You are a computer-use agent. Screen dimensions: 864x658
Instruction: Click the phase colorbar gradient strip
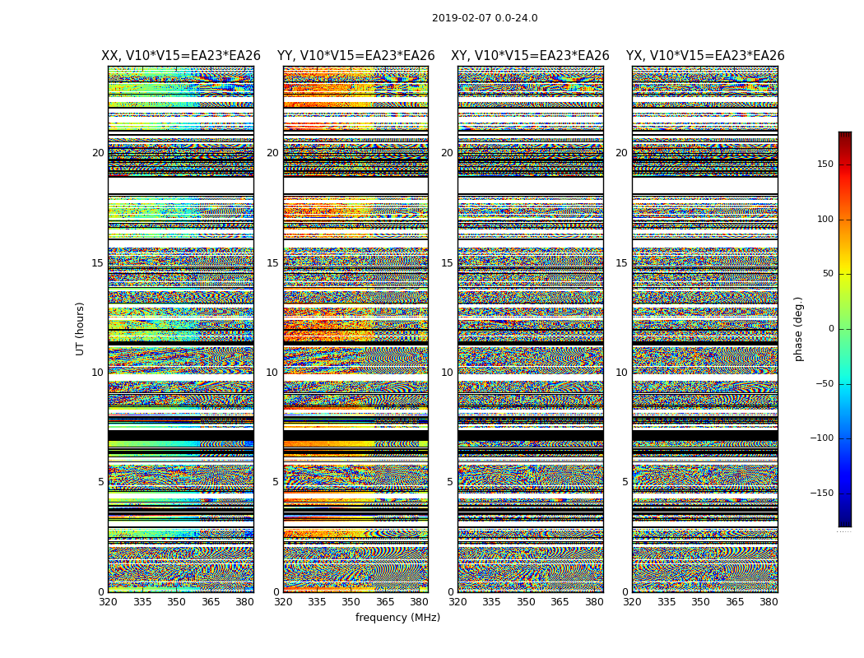click(845, 329)
